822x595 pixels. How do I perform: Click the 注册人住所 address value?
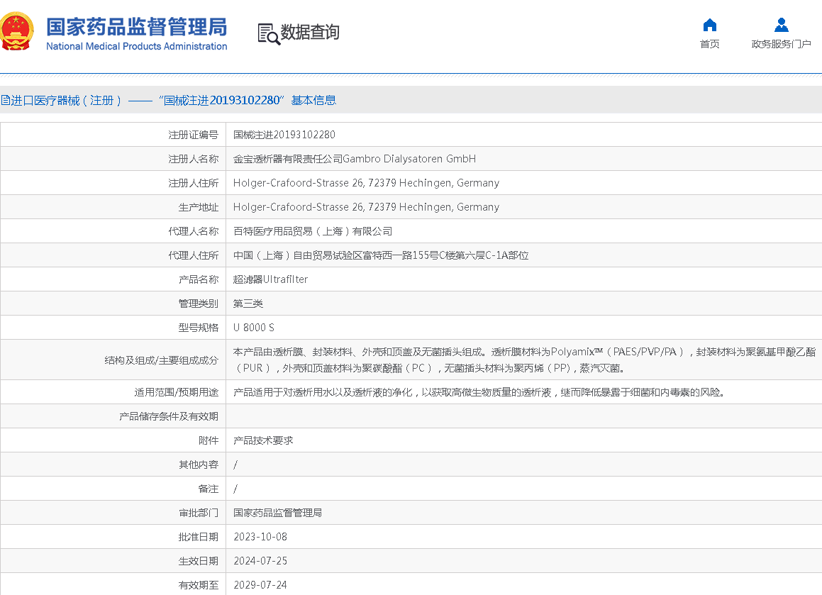pos(366,183)
